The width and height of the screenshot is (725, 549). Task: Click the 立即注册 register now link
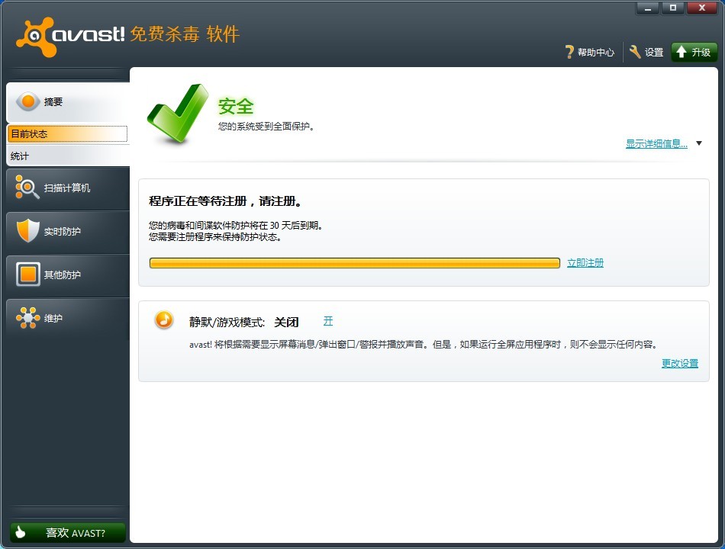[x=585, y=263]
